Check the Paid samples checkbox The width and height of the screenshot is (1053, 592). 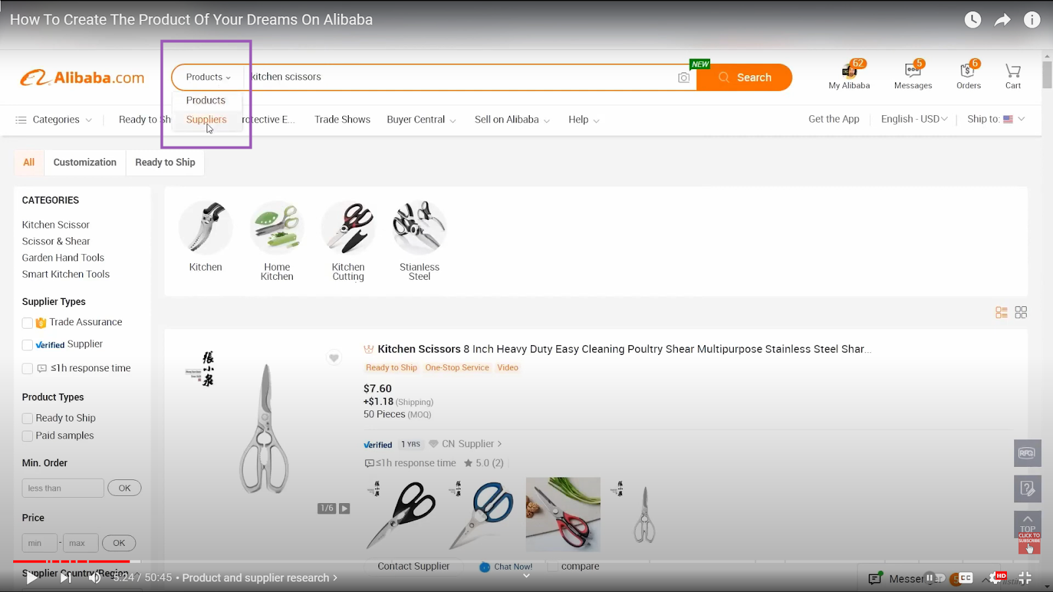click(x=28, y=436)
